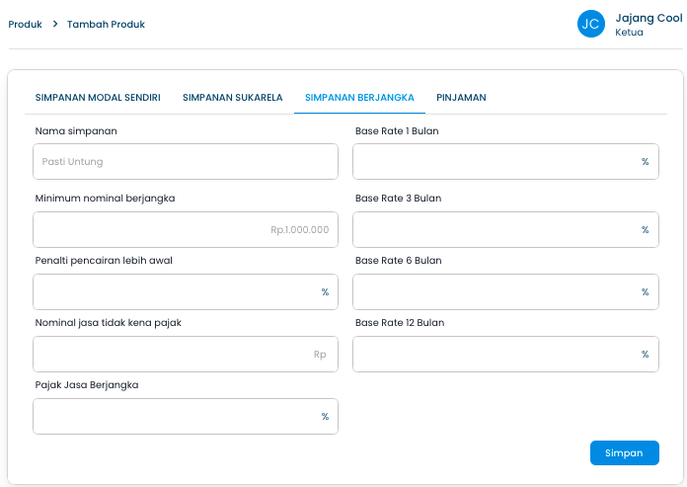
Task: Click the Jajang Cool user name
Action: [648, 18]
